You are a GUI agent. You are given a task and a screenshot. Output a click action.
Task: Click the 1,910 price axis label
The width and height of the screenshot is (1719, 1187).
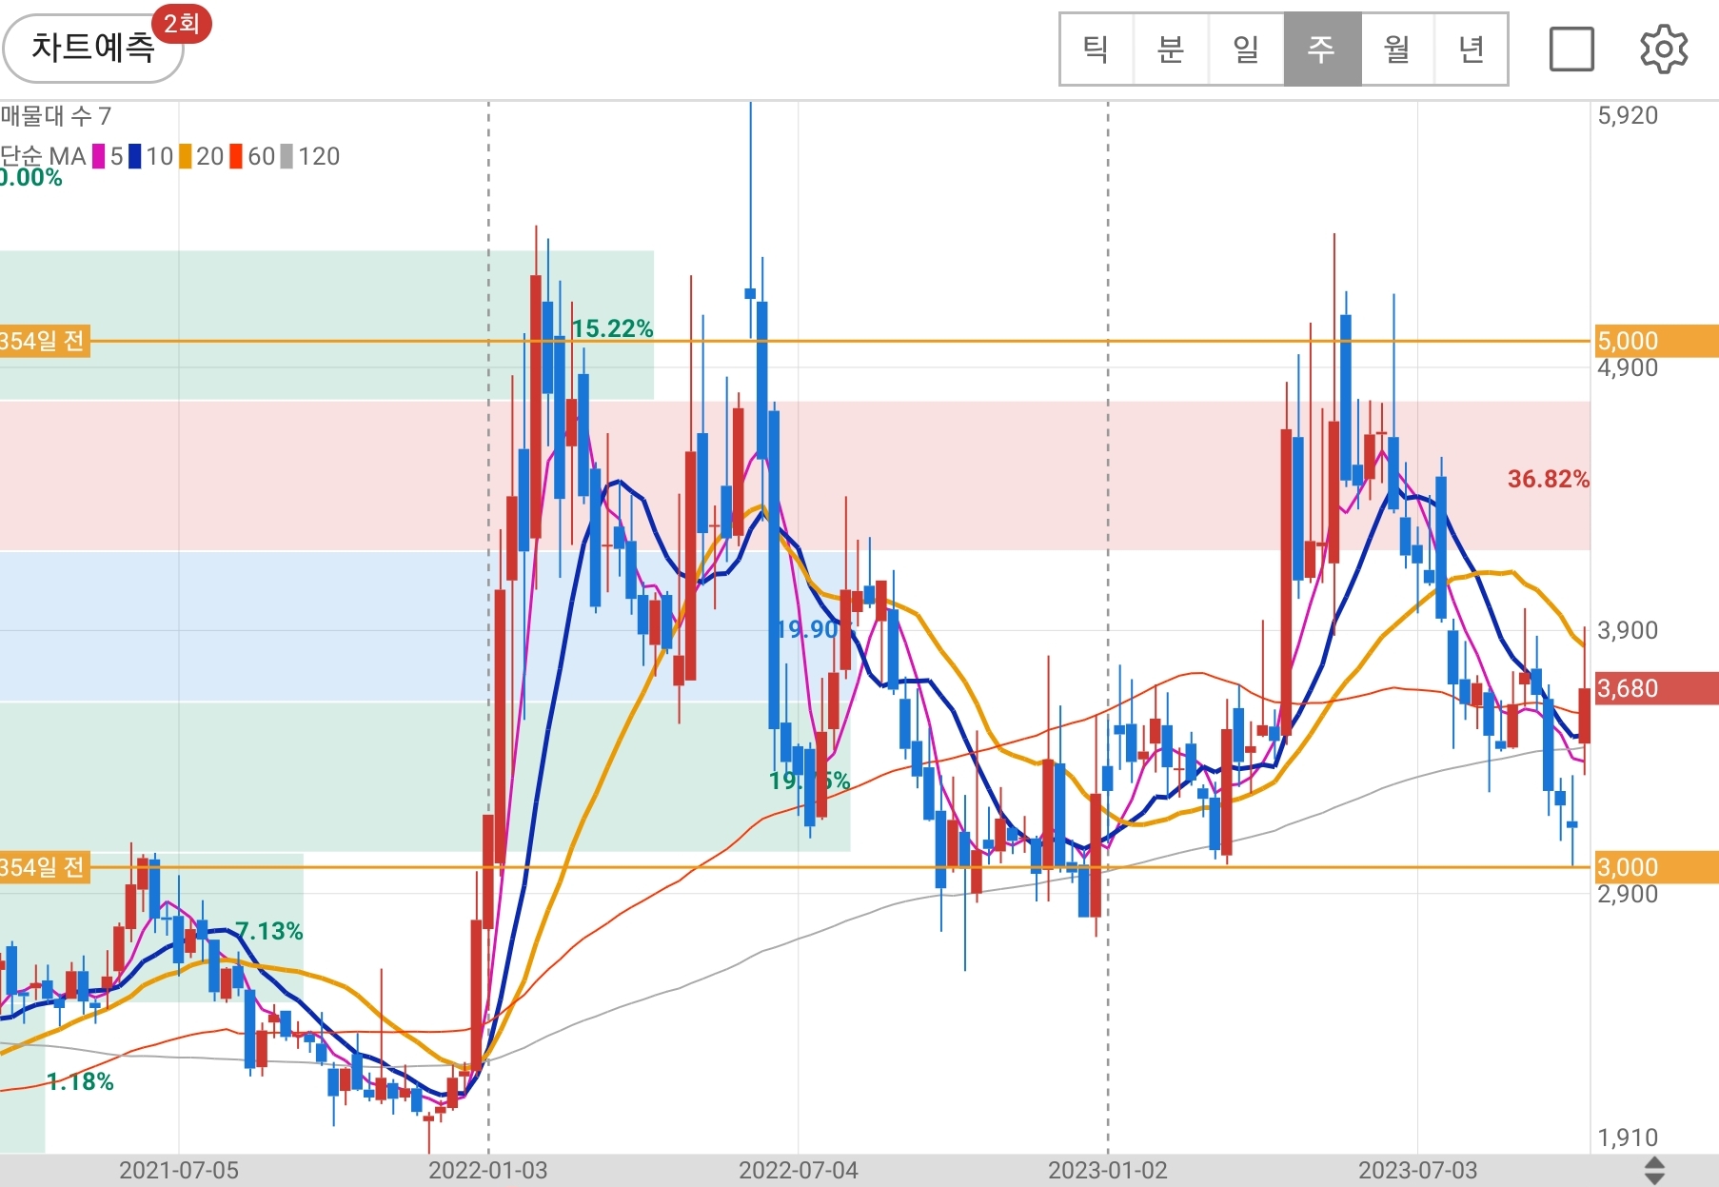click(1628, 1138)
